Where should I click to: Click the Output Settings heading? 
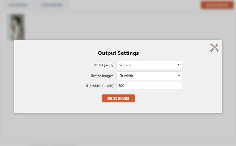pyautogui.click(x=118, y=53)
